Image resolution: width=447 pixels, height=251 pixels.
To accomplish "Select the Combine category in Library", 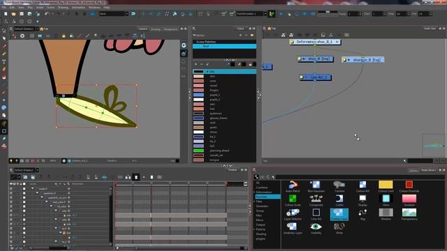I will point(262,188).
